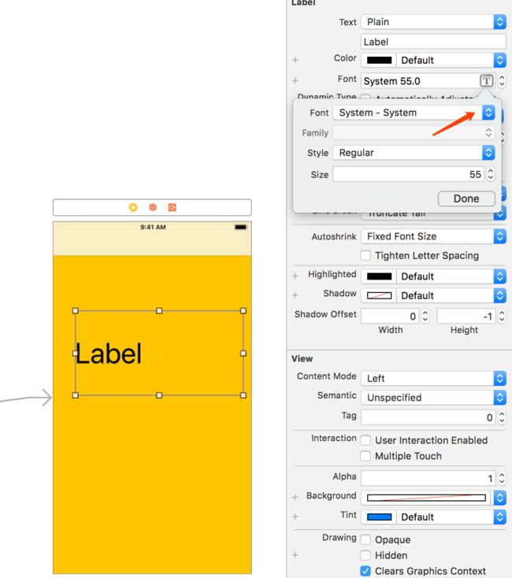Click the Done button in font popup

[x=466, y=198]
